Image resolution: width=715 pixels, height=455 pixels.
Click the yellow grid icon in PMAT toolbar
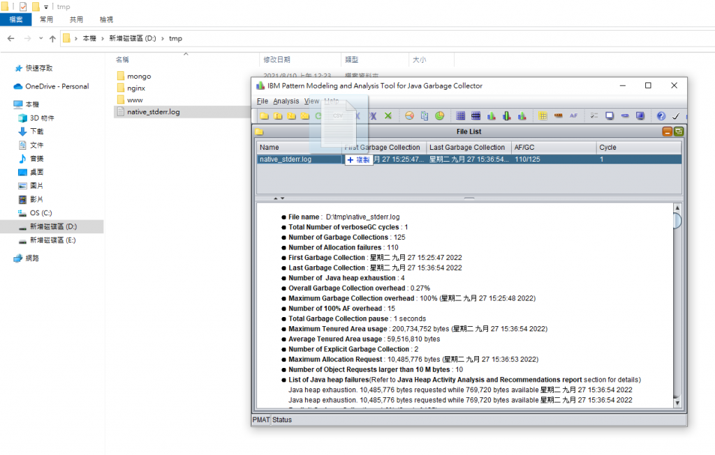pyautogui.click(x=543, y=116)
